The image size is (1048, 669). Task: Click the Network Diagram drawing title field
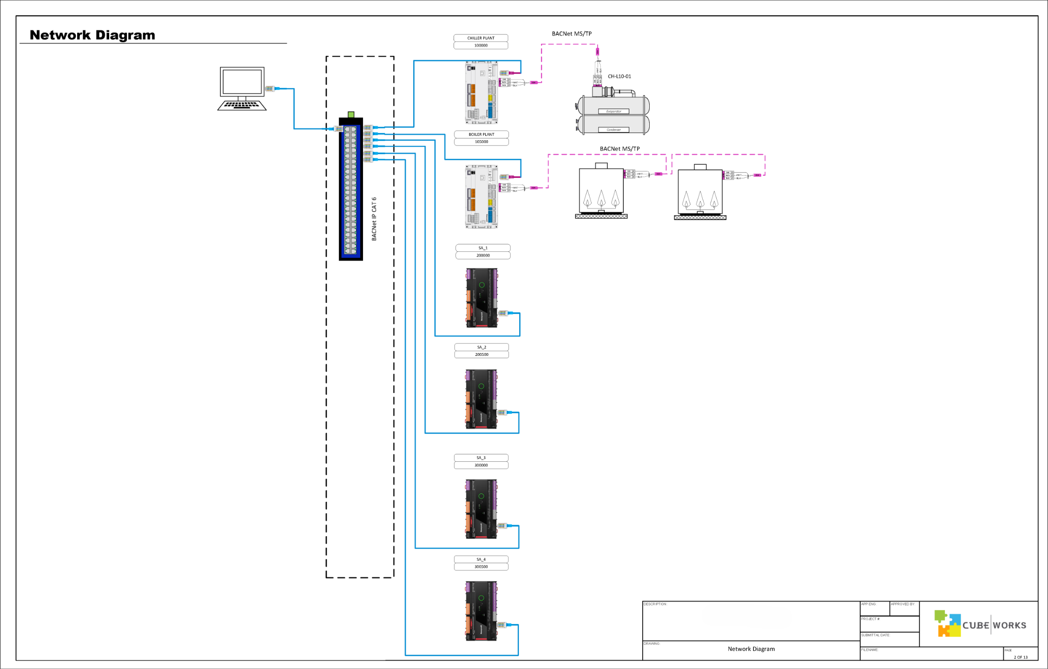click(751, 649)
